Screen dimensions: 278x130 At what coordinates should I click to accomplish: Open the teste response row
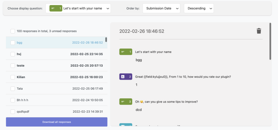(x=56, y=66)
